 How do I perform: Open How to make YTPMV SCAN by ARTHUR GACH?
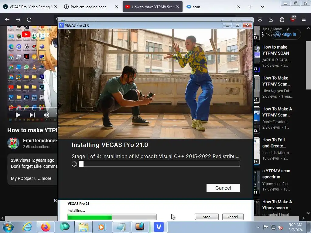click(275, 50)
